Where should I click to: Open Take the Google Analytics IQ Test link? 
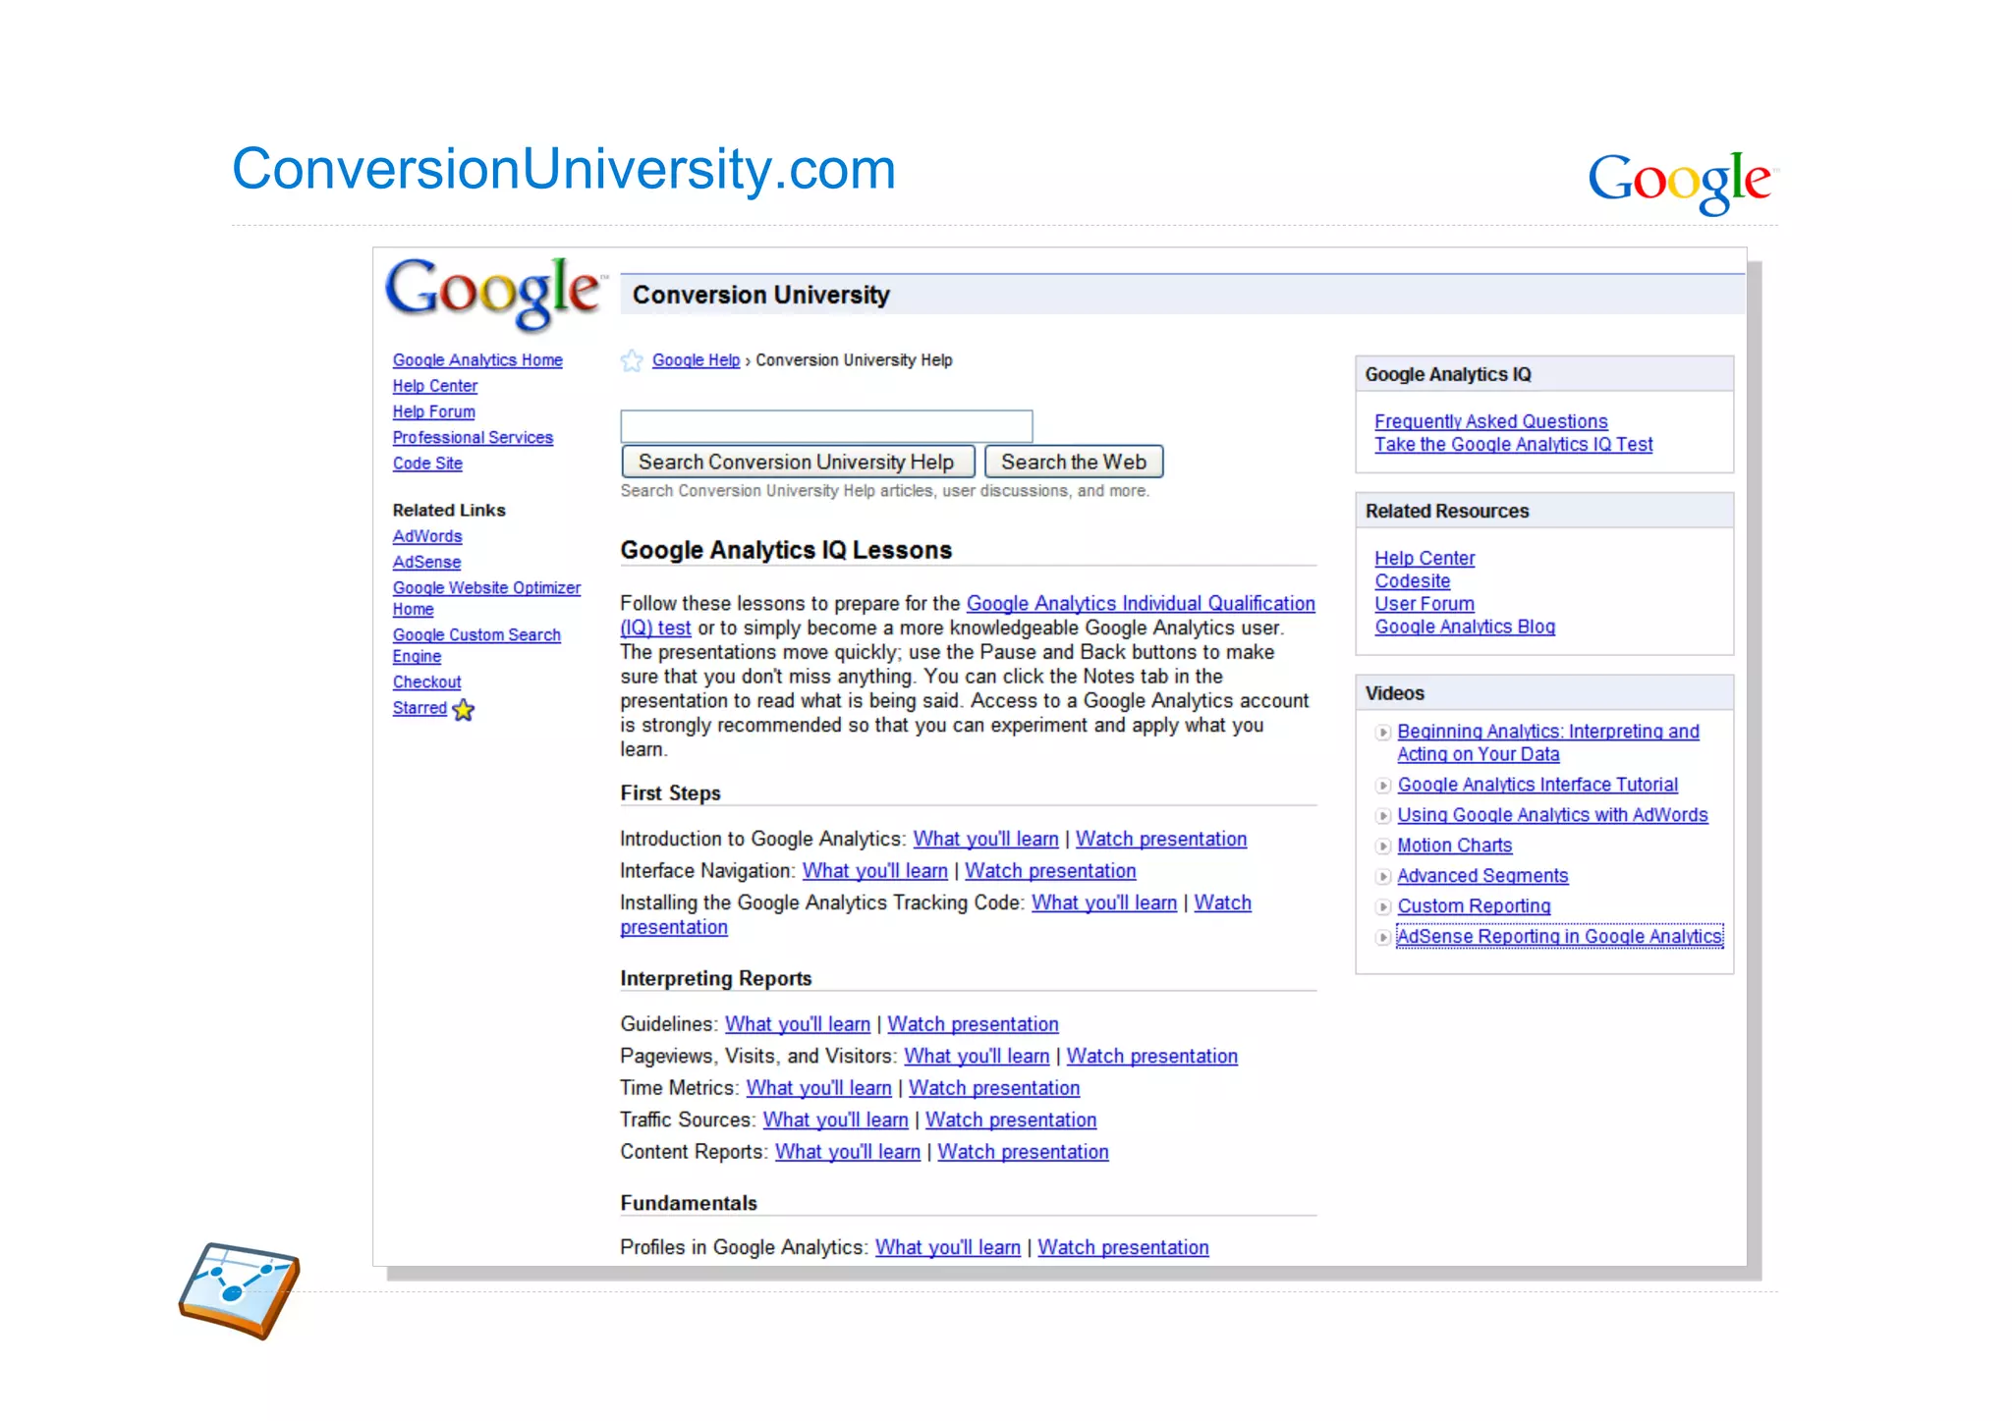1513,445
